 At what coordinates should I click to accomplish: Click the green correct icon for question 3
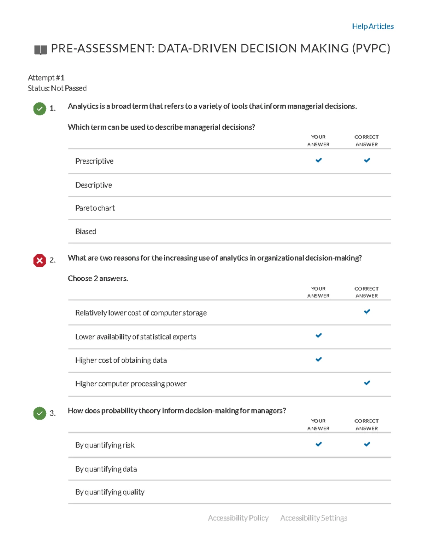pyautogui.click(x=40, y=413)
